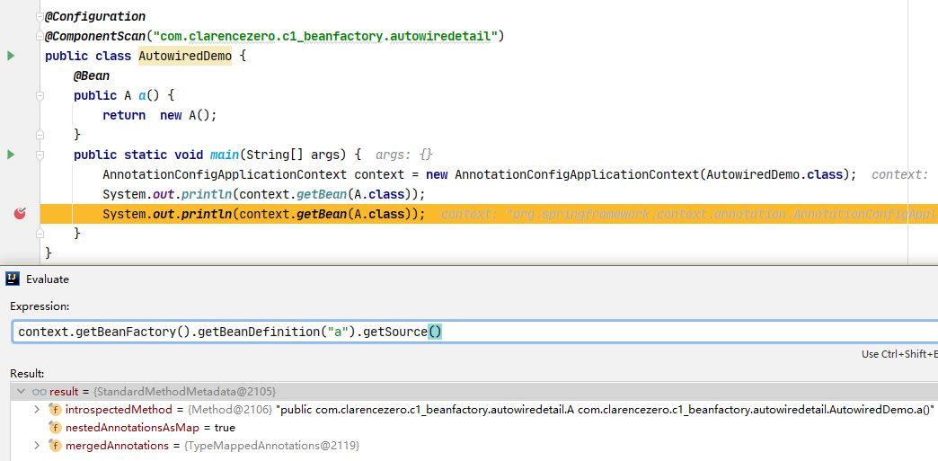
Task: Fold the main method closing brace marker
Action: pos(40,233)
